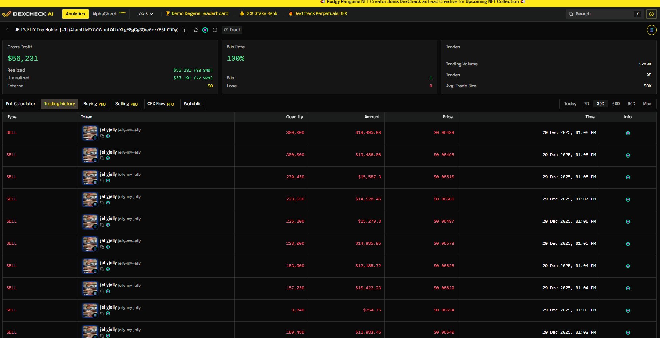Click the Track wallet button
This screenshot has width=660, height=338.
click(232, 30)
